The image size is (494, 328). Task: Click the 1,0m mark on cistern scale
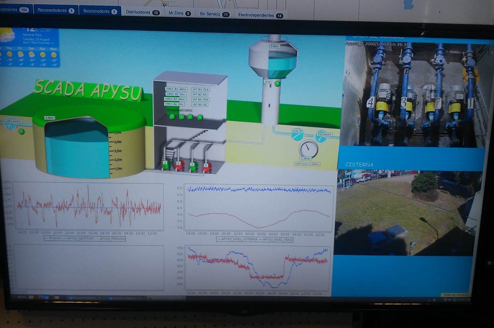point(117,169)
